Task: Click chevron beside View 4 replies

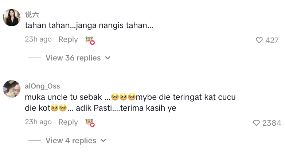Action: [103, 141]
